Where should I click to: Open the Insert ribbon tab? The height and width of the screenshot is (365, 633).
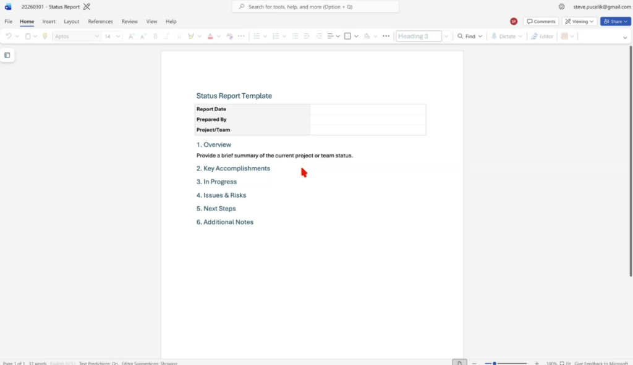[x=49, y=22]
